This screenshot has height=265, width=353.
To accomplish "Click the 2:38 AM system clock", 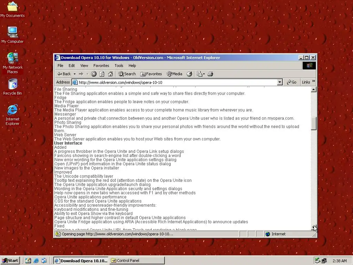I will [340, 261].
